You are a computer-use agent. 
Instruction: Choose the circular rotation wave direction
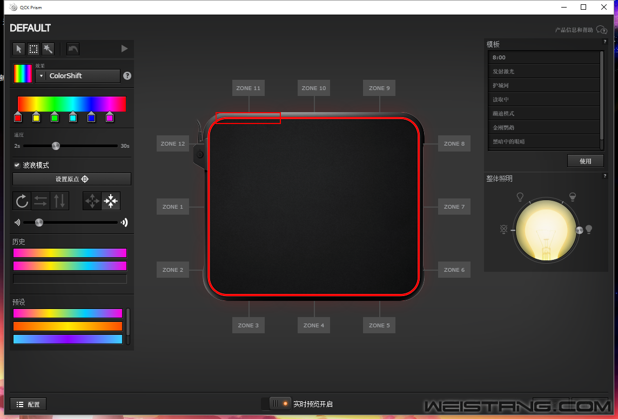pos(22,201)
